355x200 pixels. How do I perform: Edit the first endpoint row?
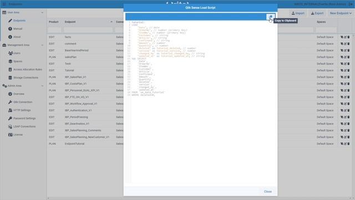(345, 37)
